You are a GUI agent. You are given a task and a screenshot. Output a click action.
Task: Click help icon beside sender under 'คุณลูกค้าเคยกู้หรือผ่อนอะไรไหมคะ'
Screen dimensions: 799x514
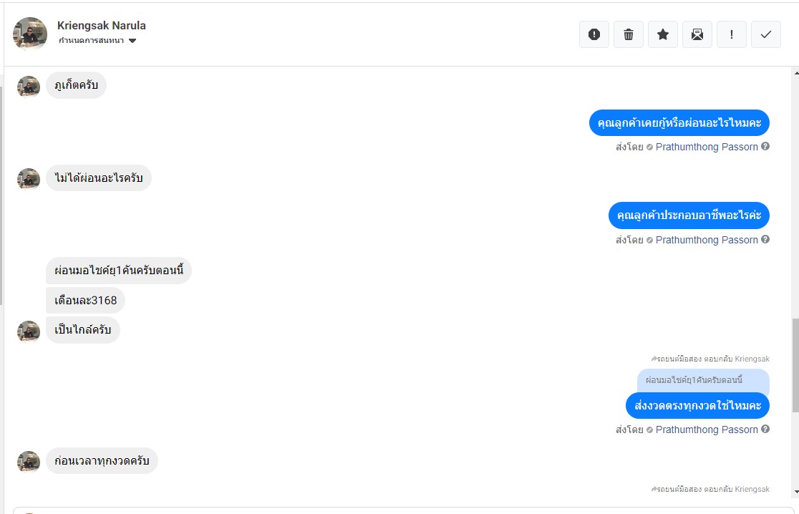(765, 147)
